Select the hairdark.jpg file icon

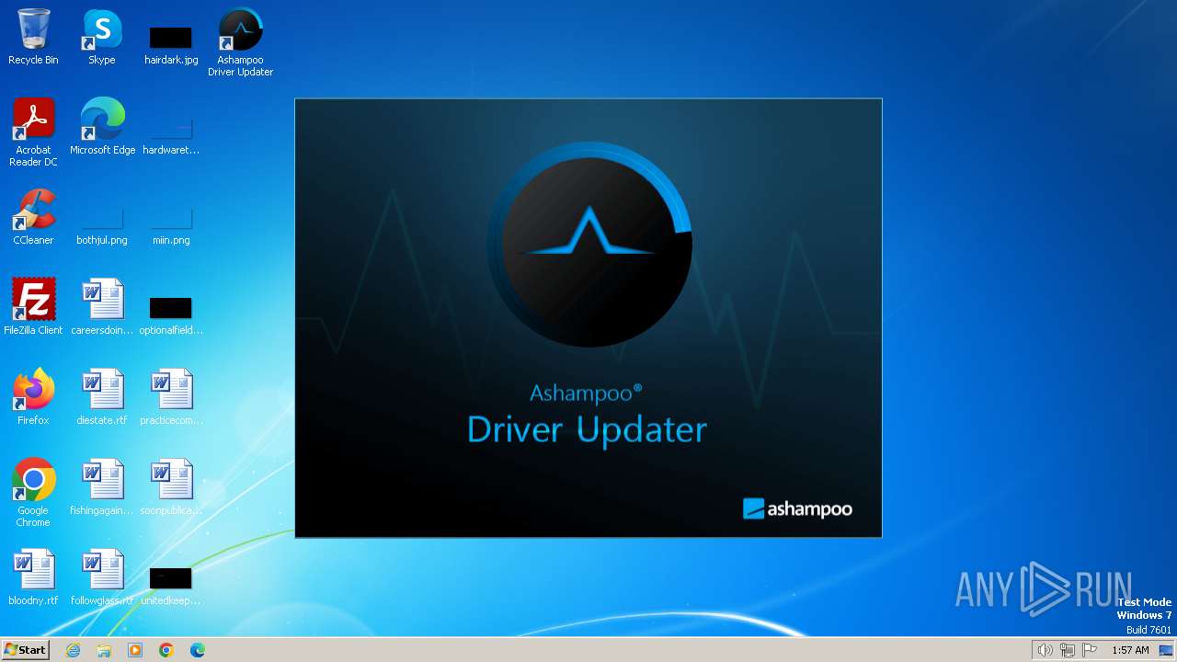[x=171, y=44]
